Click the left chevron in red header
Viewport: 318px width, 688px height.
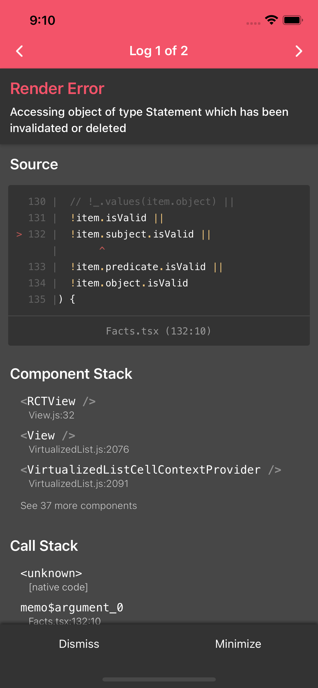[19, 51]
